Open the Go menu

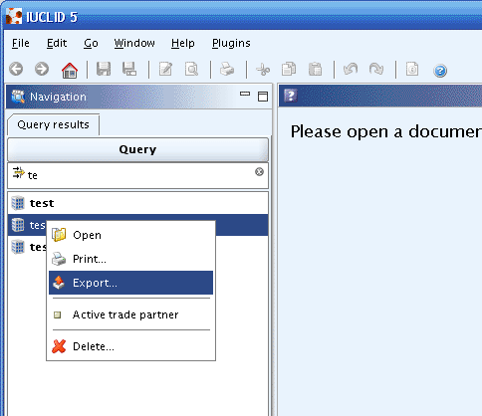click(91, 43)
